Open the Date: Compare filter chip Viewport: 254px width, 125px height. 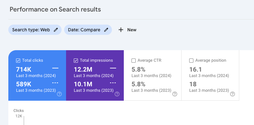click(x=88, y=30)
